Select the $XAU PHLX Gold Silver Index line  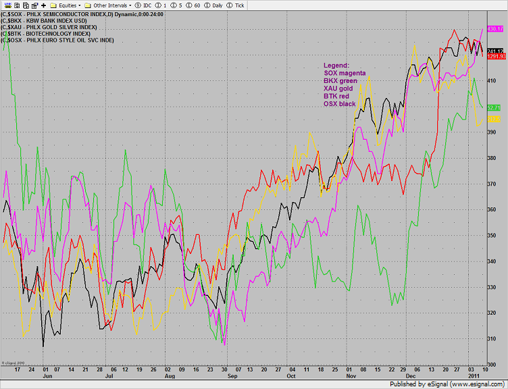tap(49, 27)
